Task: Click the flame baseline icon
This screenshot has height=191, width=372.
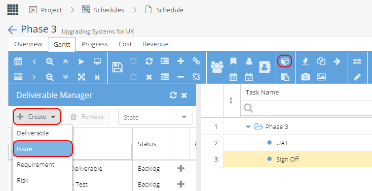Action: [305, 62]
